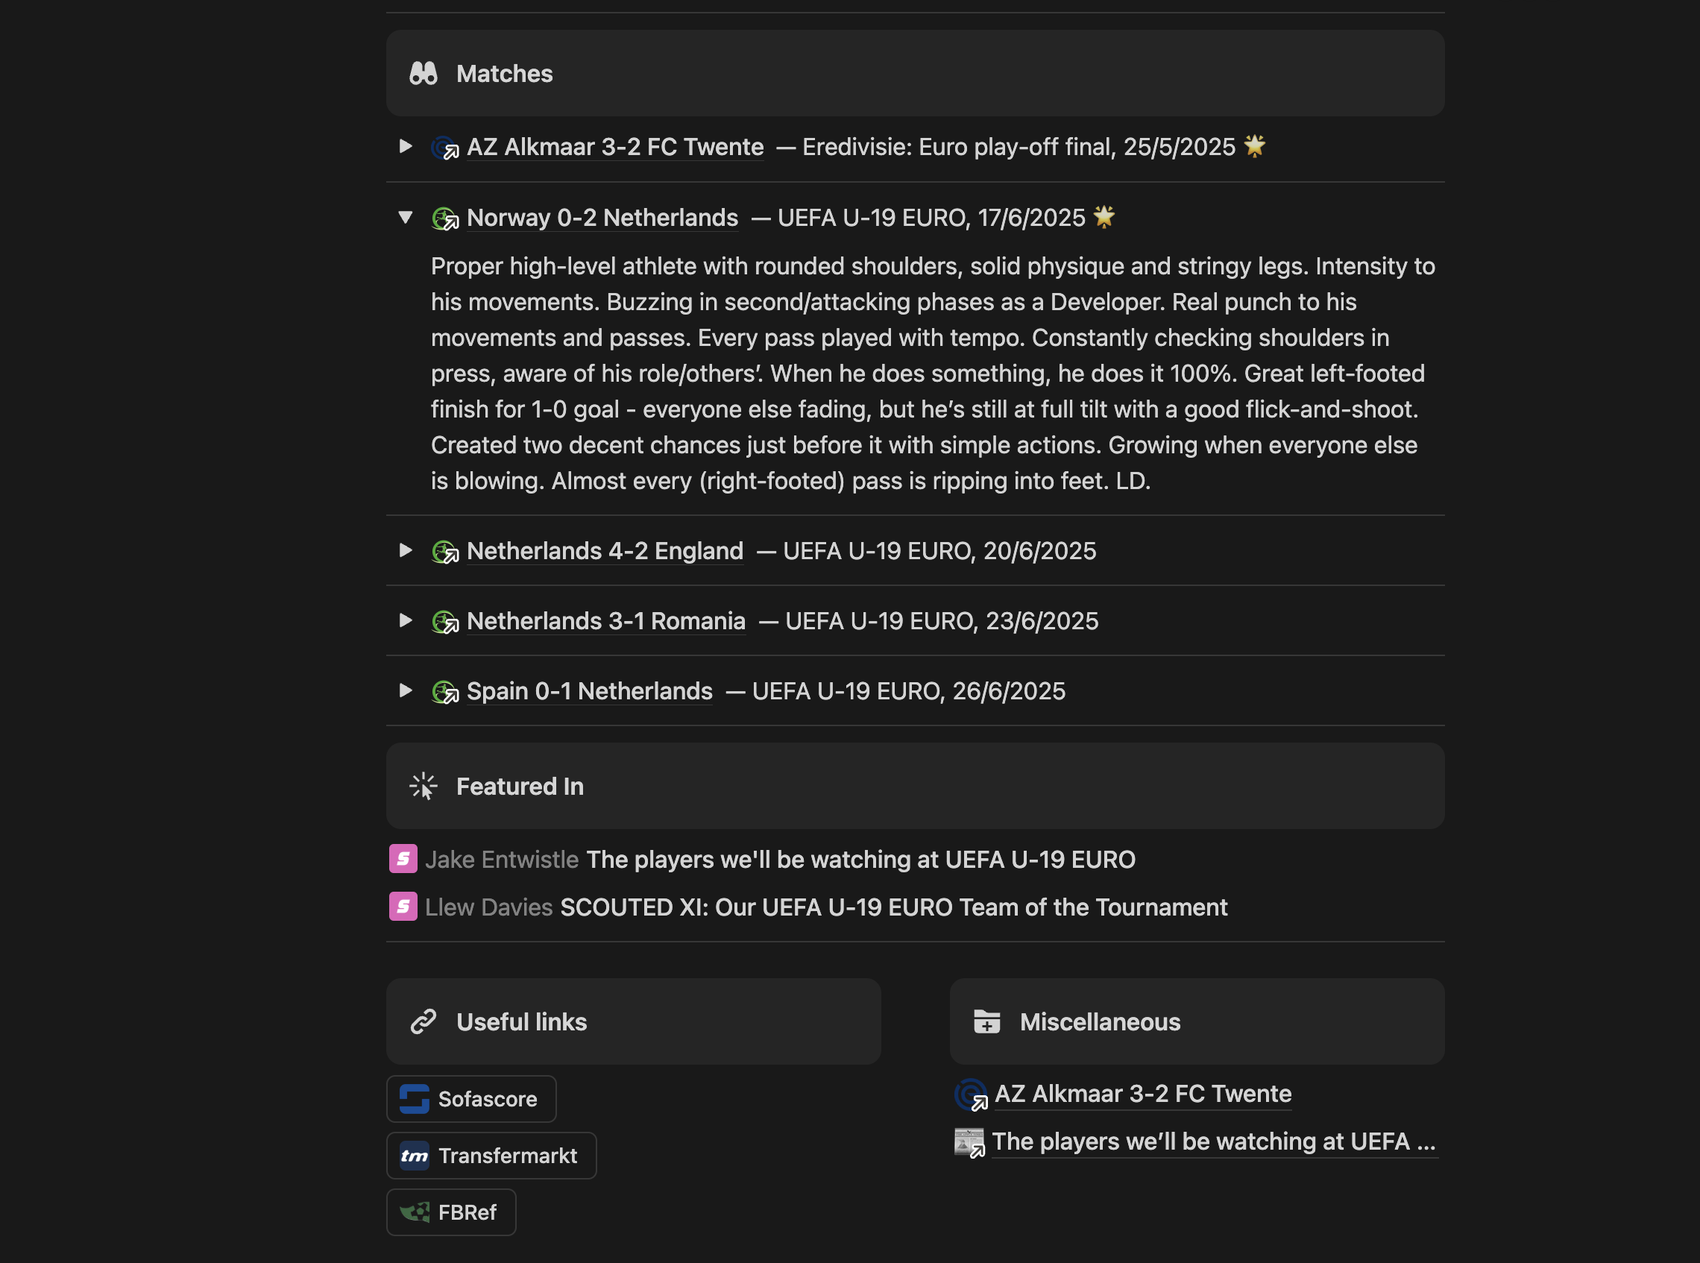
Task: Expand the Netherlands 3-1 Romania match entry
Action: pos(406,622)
